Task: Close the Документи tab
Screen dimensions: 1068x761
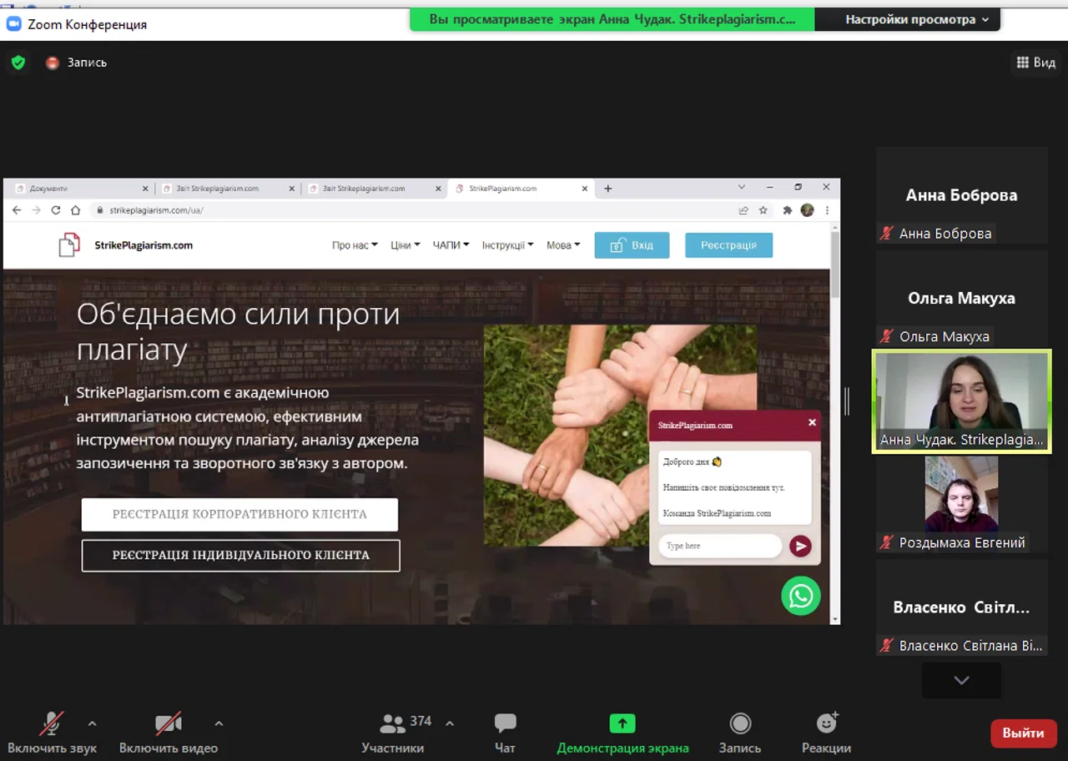Action: 145,189
